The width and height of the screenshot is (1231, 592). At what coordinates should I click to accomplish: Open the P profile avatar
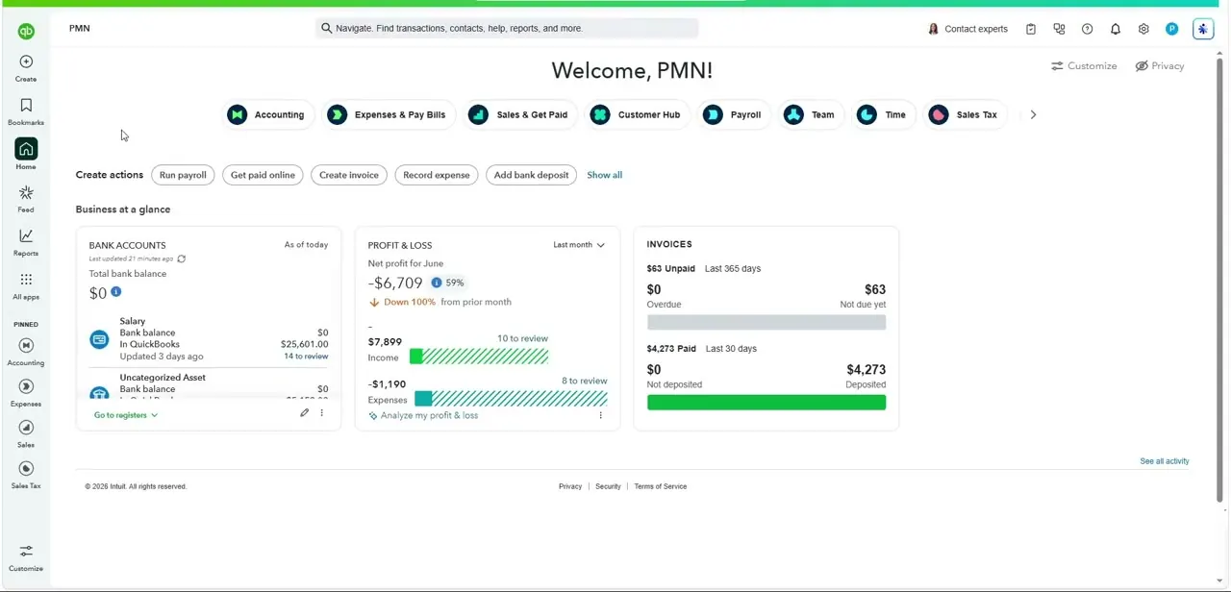click(1172, 29)
